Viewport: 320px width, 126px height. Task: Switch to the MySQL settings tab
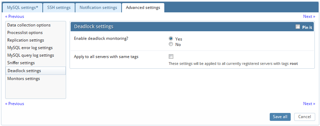(22, 8)
